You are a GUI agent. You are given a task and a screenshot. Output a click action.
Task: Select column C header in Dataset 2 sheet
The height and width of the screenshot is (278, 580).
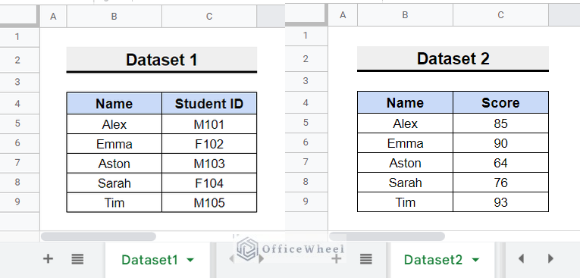click(500, 15)
